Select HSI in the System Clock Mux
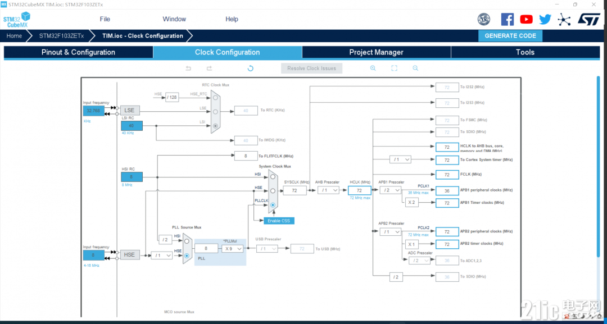 (273, 177)
